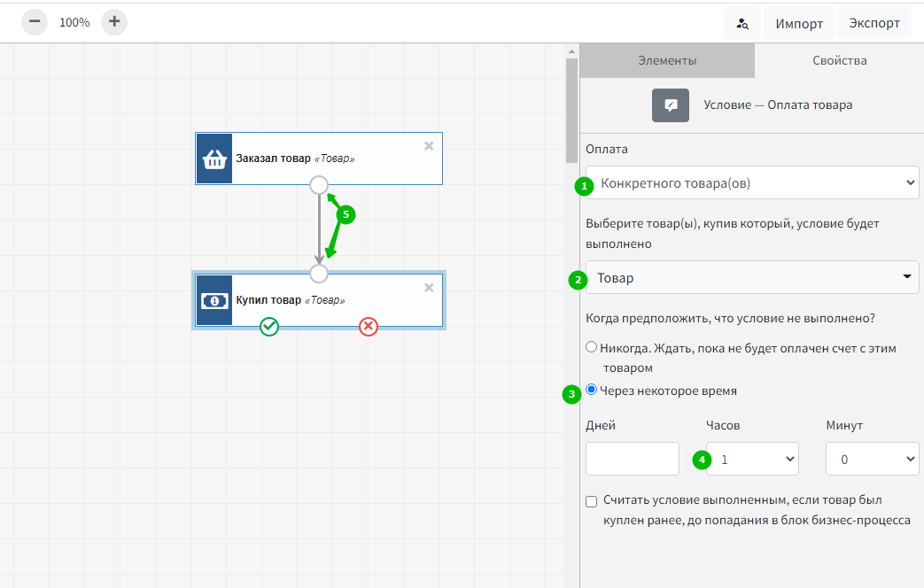This screenshot has width=924, height=588.
Task: Click the red cross failure output
Action: [369, 327]
